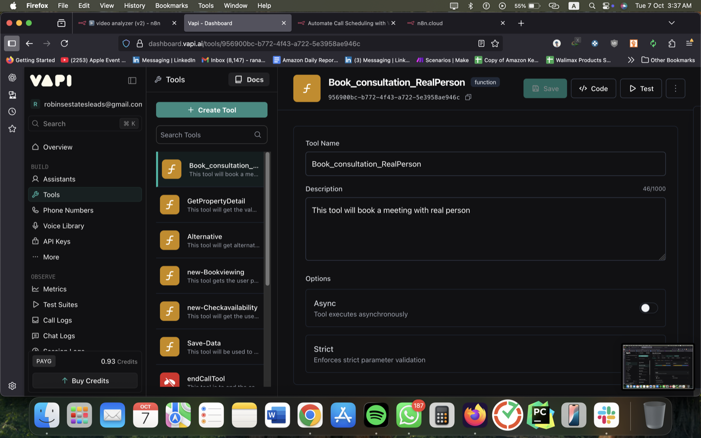Open Other Bookmarks folder
The height and width of the screenshot is (438, 701).
click(668, 60)
